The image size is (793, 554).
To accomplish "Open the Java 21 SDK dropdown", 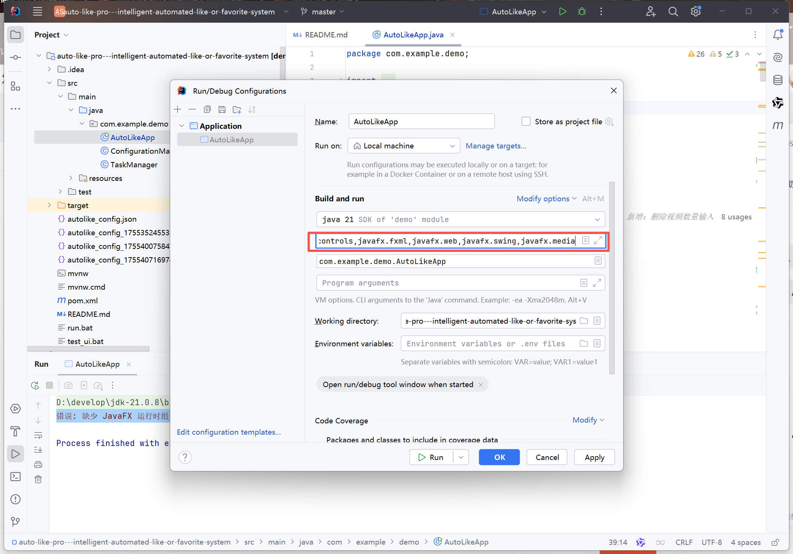I will (x=460, y=219).
